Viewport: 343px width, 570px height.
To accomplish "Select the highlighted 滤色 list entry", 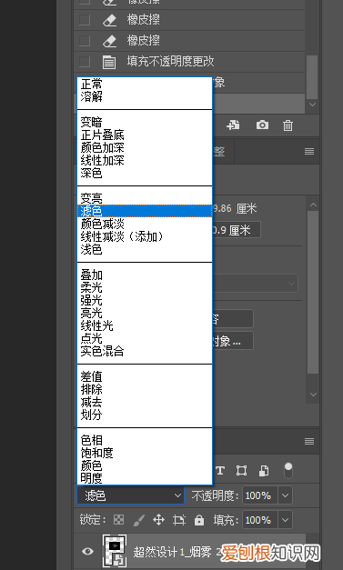I will [145, 211].
